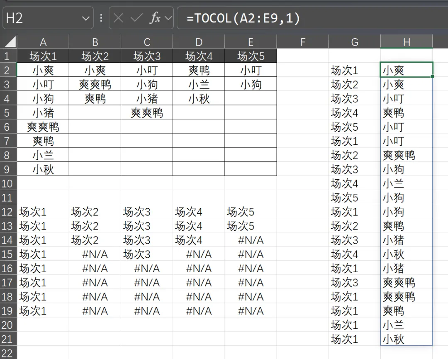Select cell B15 showing #N/A
This screenshot has width=448, height=359.
click(x=95, y=254)
